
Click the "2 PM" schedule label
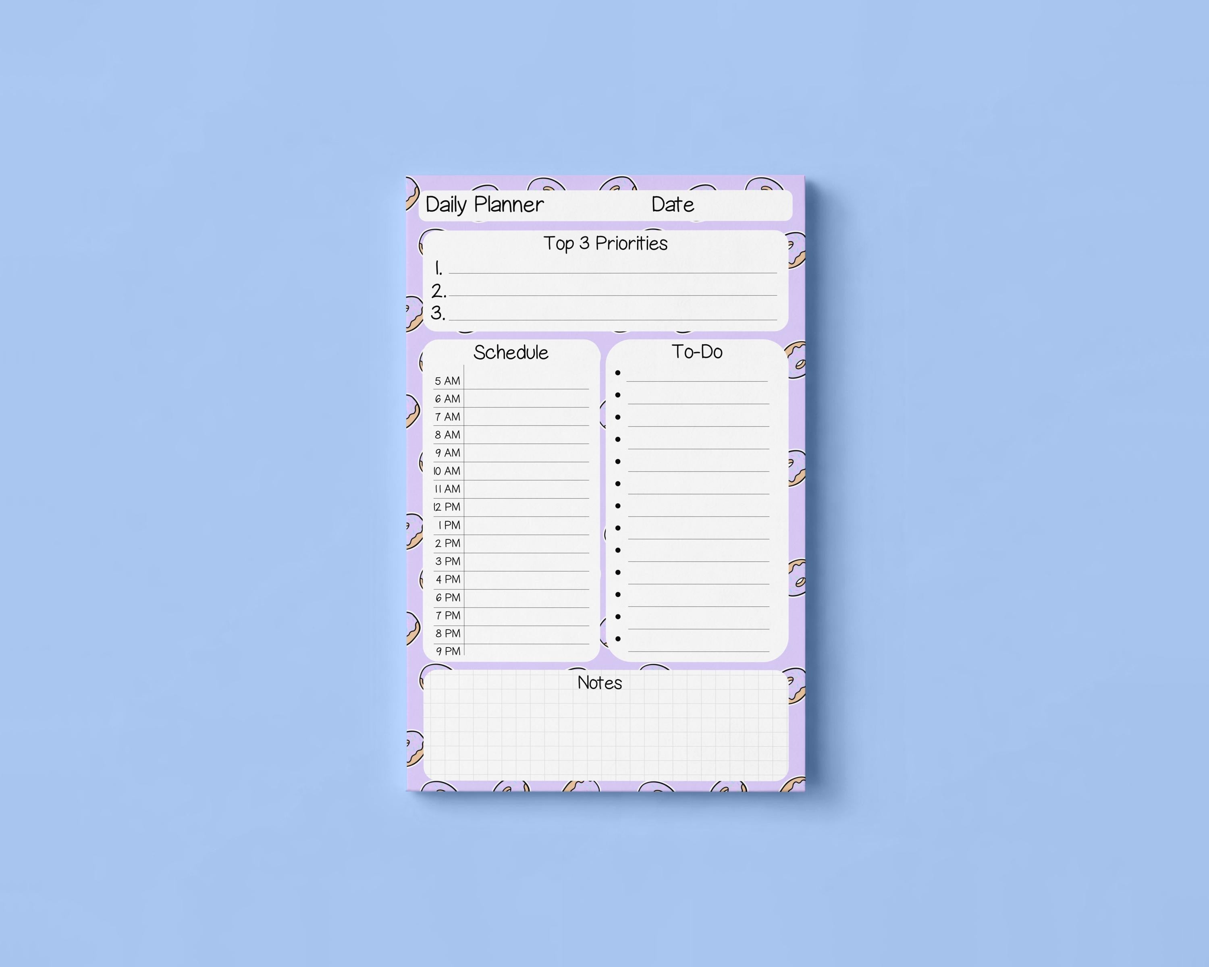(447, 543)
